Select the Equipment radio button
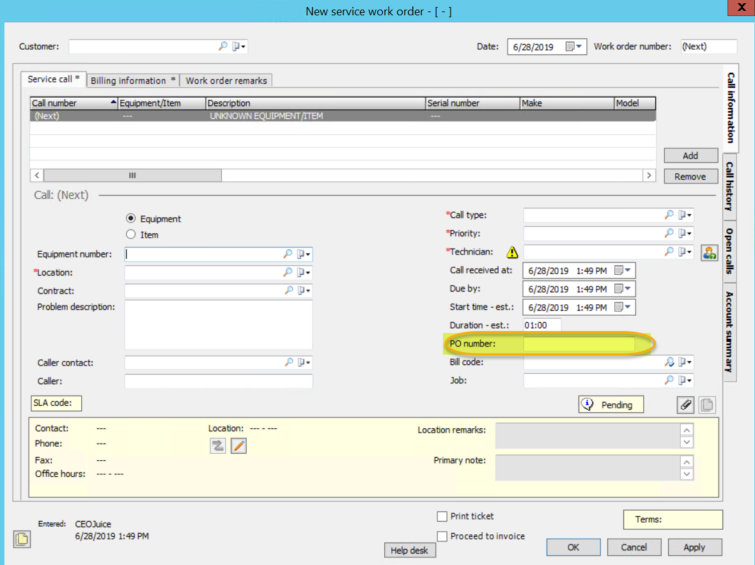Screen dimensions: 755x565 (x=130, y=219)
